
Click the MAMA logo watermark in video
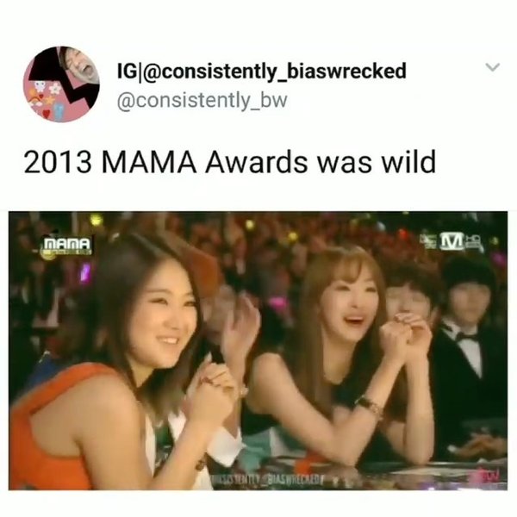click(x=67, y=246)
